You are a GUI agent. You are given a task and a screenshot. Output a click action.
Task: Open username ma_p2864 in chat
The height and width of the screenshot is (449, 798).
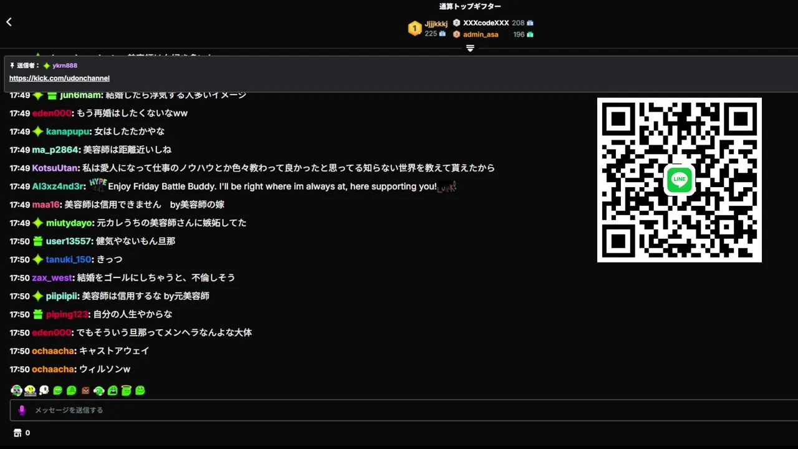[55, 150]
